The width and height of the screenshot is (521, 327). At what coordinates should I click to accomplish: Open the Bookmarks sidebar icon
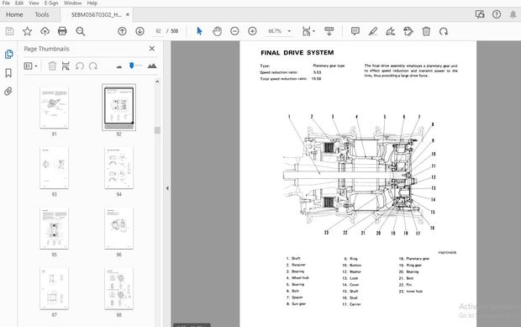[8, 73]
